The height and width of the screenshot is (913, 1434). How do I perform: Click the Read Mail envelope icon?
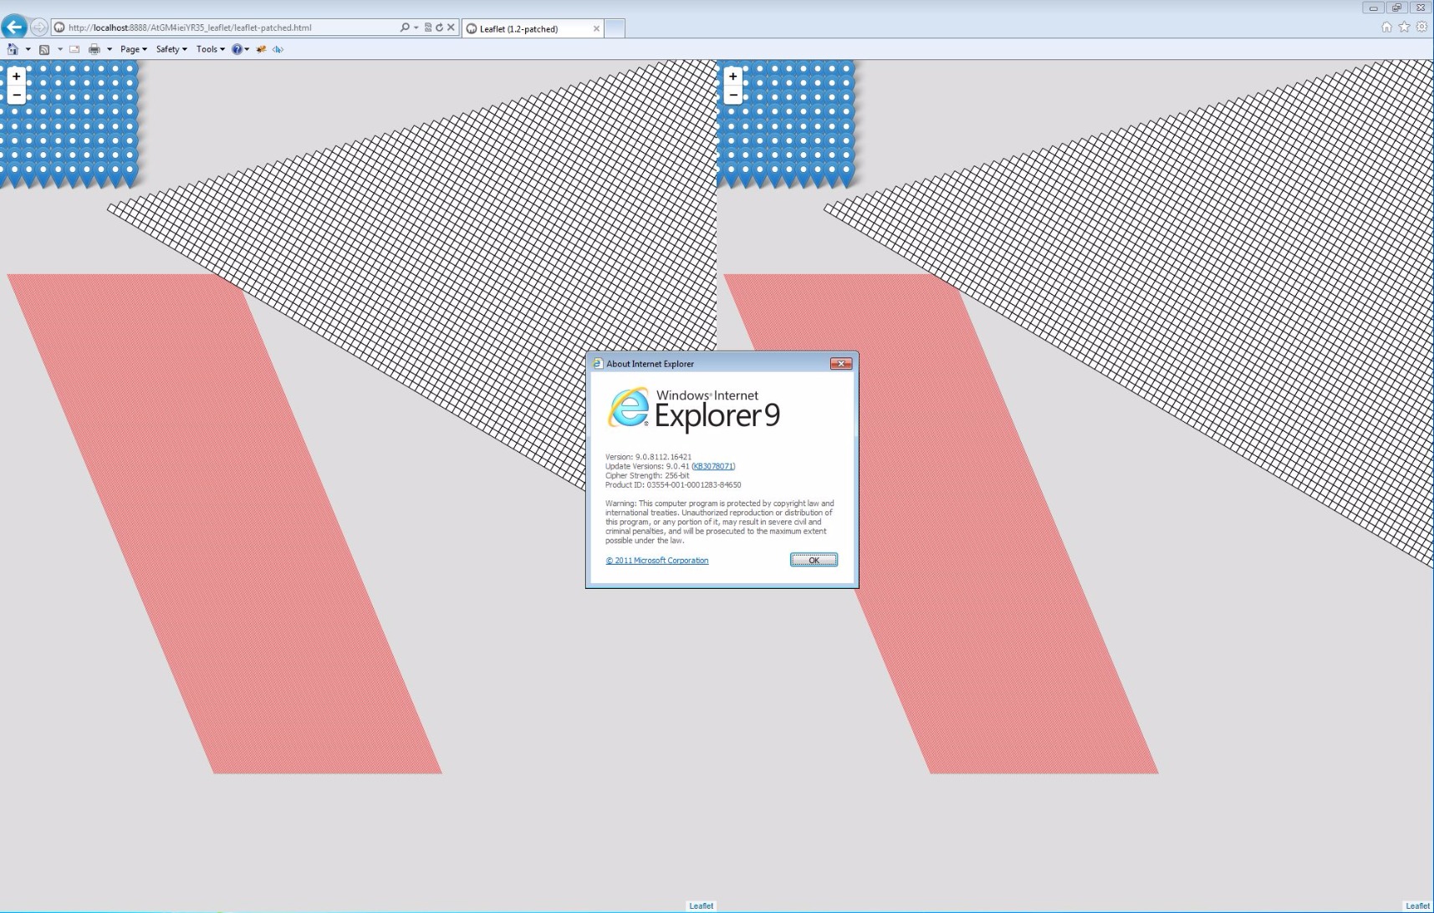pos(74,49)
